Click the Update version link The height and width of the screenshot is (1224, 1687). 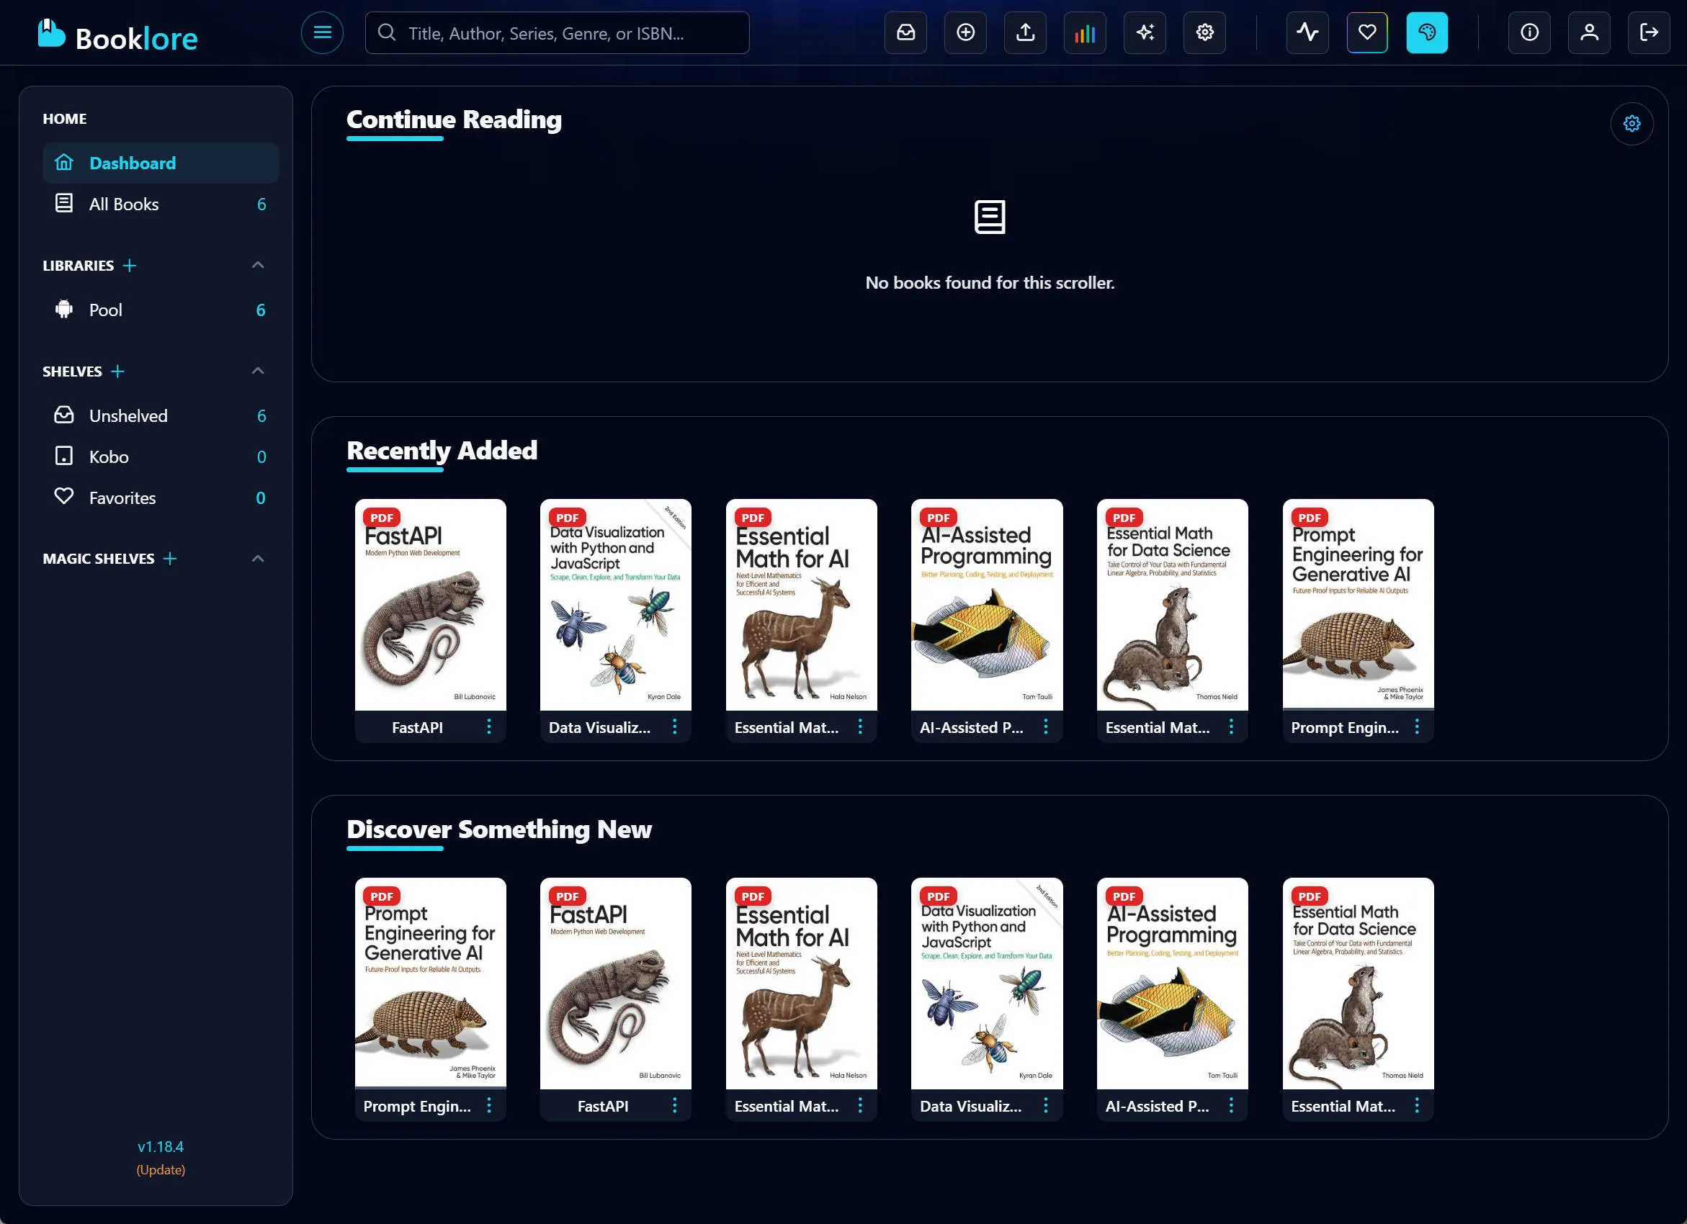[161, 1169]
